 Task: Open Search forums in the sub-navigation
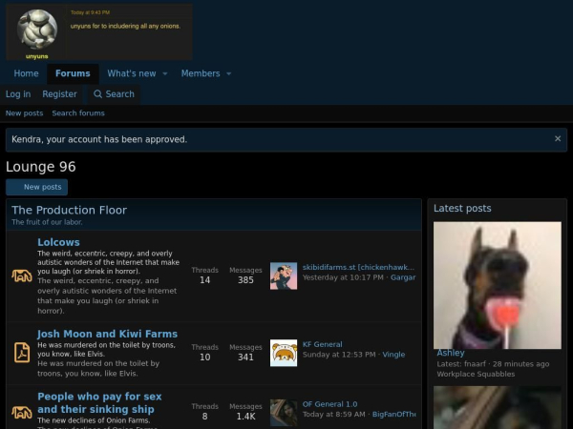[x=78, y=113]
